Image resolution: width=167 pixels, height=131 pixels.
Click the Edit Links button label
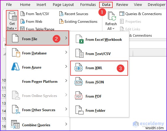(133, 29)
